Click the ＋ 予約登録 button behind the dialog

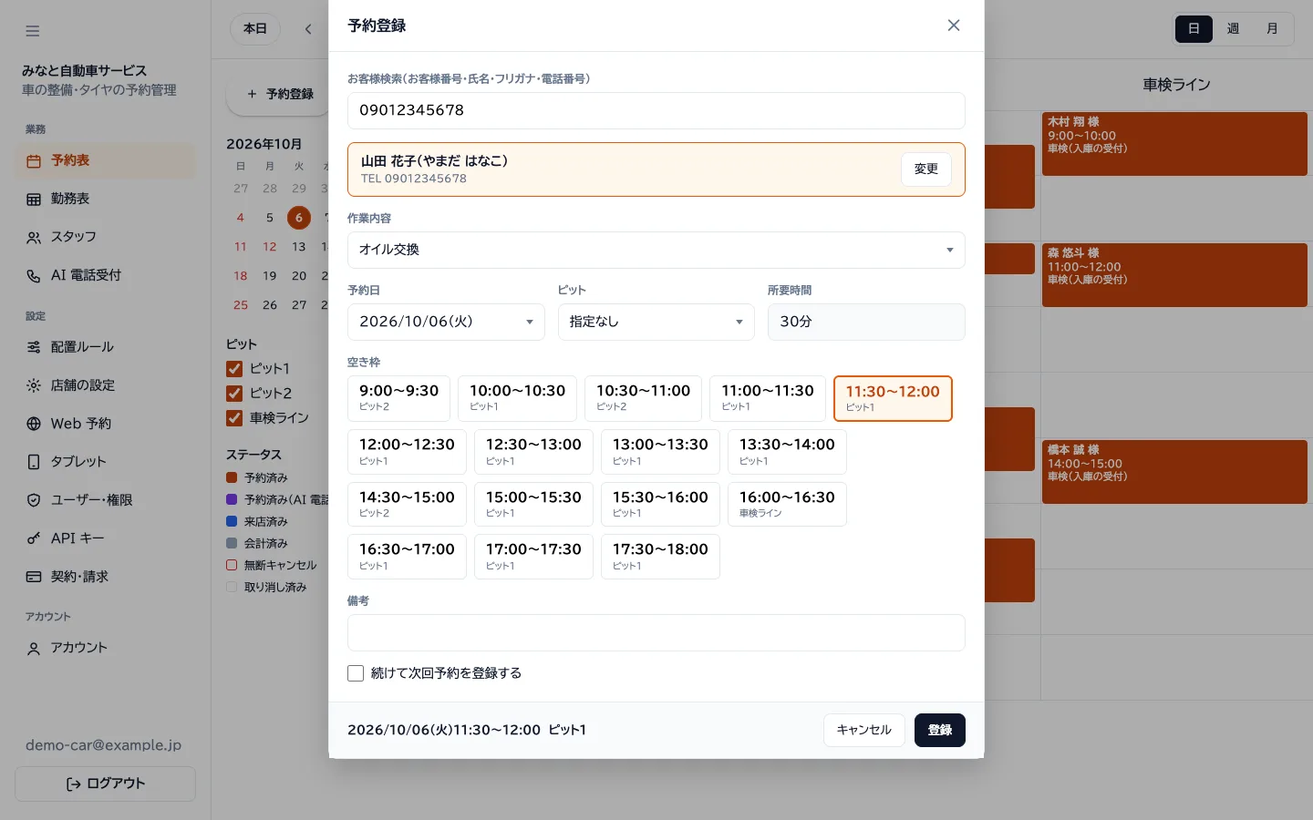click(x=278, y=94)
